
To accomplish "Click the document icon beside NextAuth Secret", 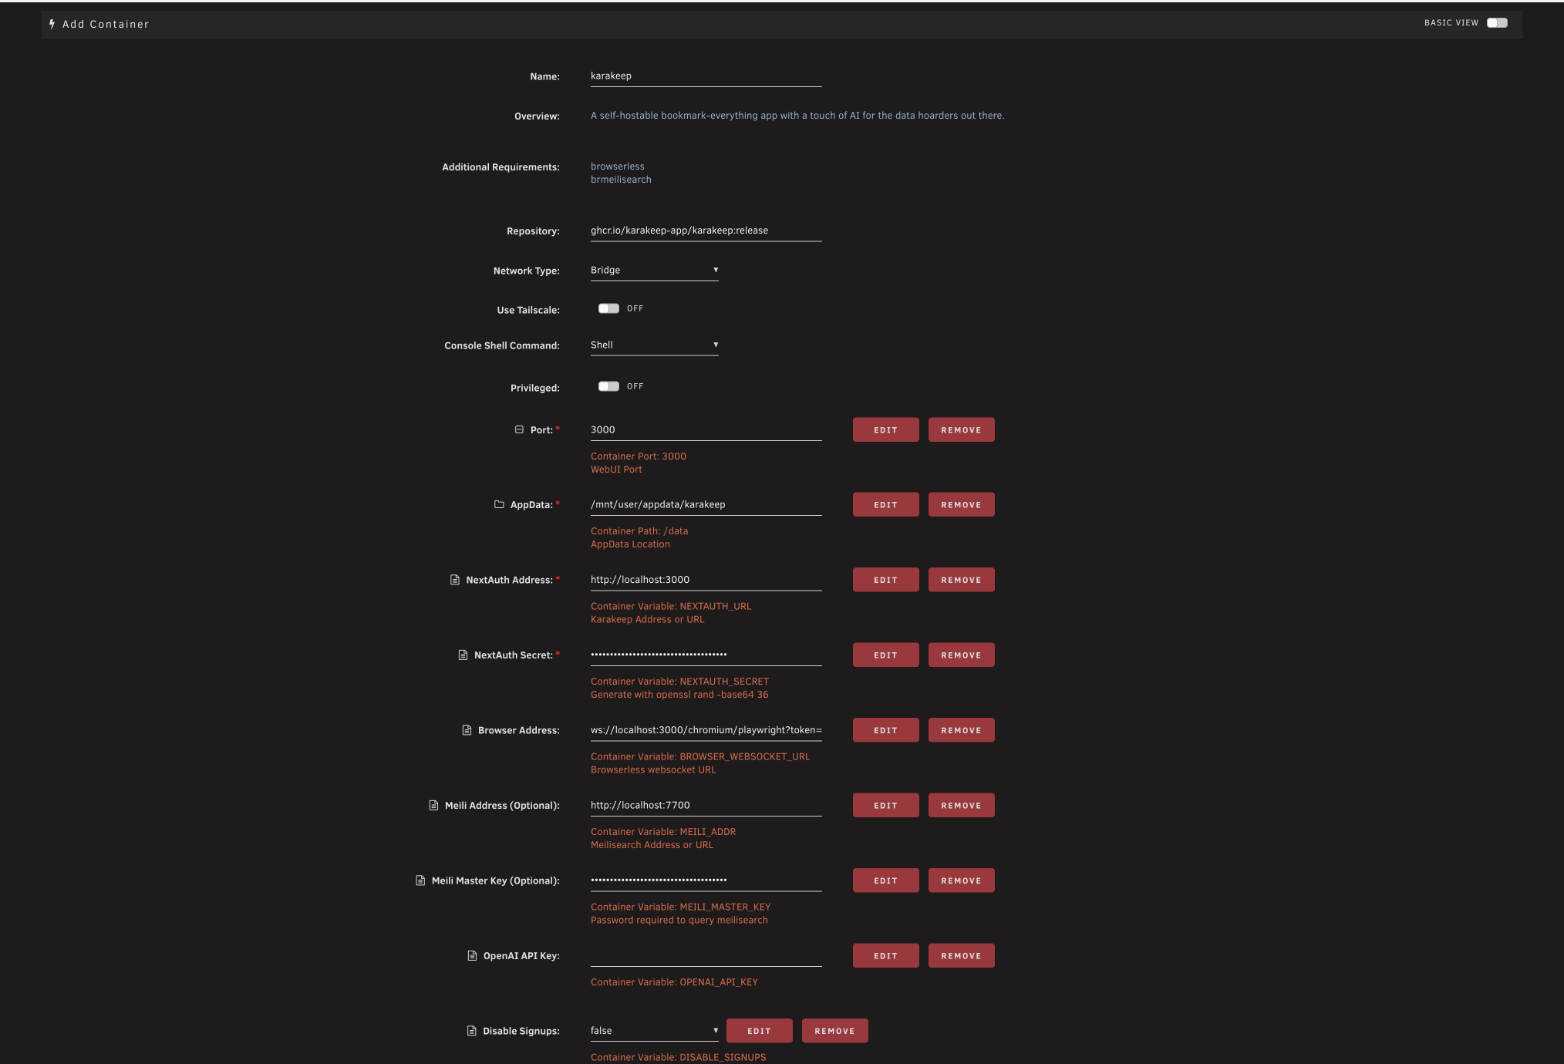I will point(463,655).
